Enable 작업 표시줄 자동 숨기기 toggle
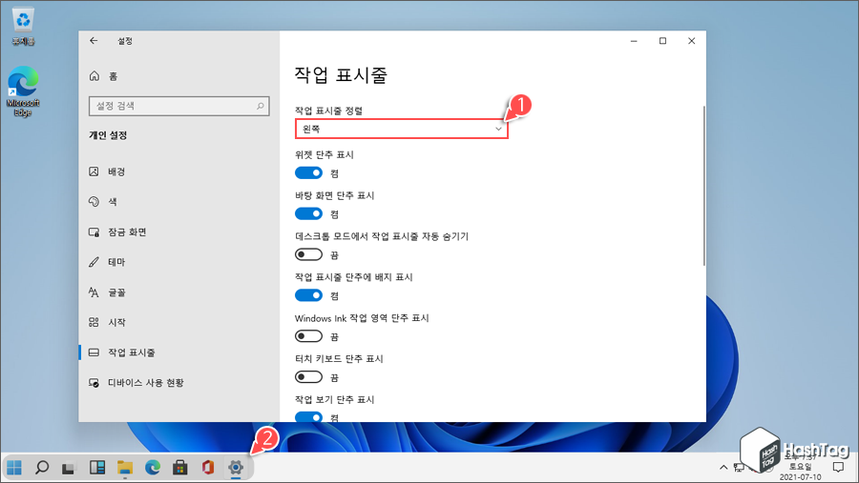 pyautogui.click(x=308, y=254)
